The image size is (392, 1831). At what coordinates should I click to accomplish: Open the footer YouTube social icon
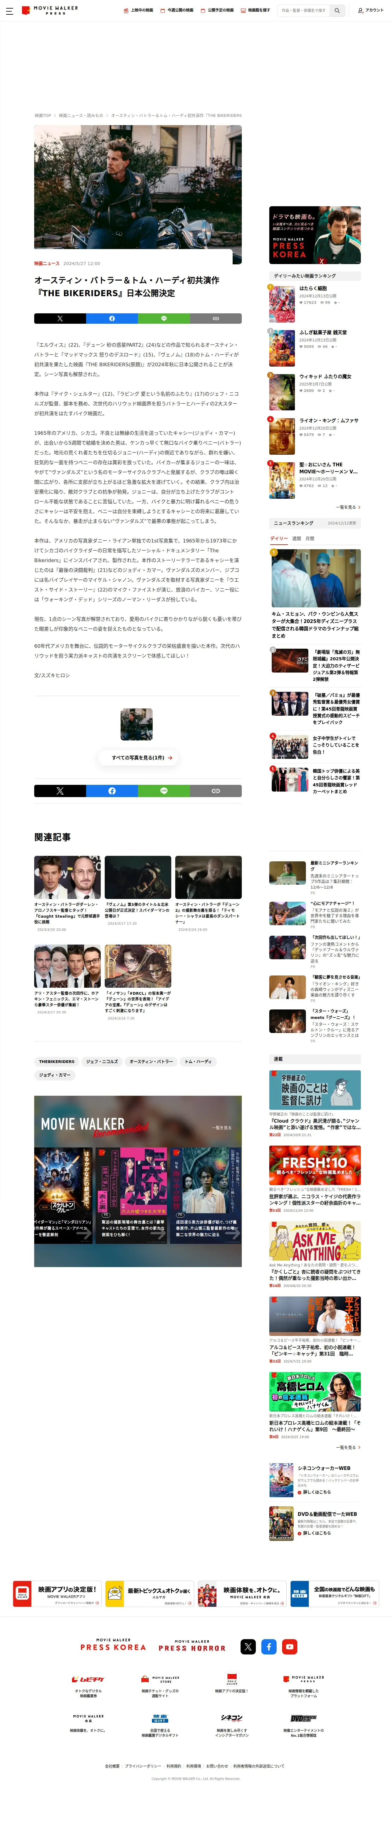tap(290, 1646)
